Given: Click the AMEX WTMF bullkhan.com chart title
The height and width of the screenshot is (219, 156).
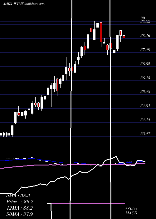Looking at the screenshot, I should [x=24, y=4].
